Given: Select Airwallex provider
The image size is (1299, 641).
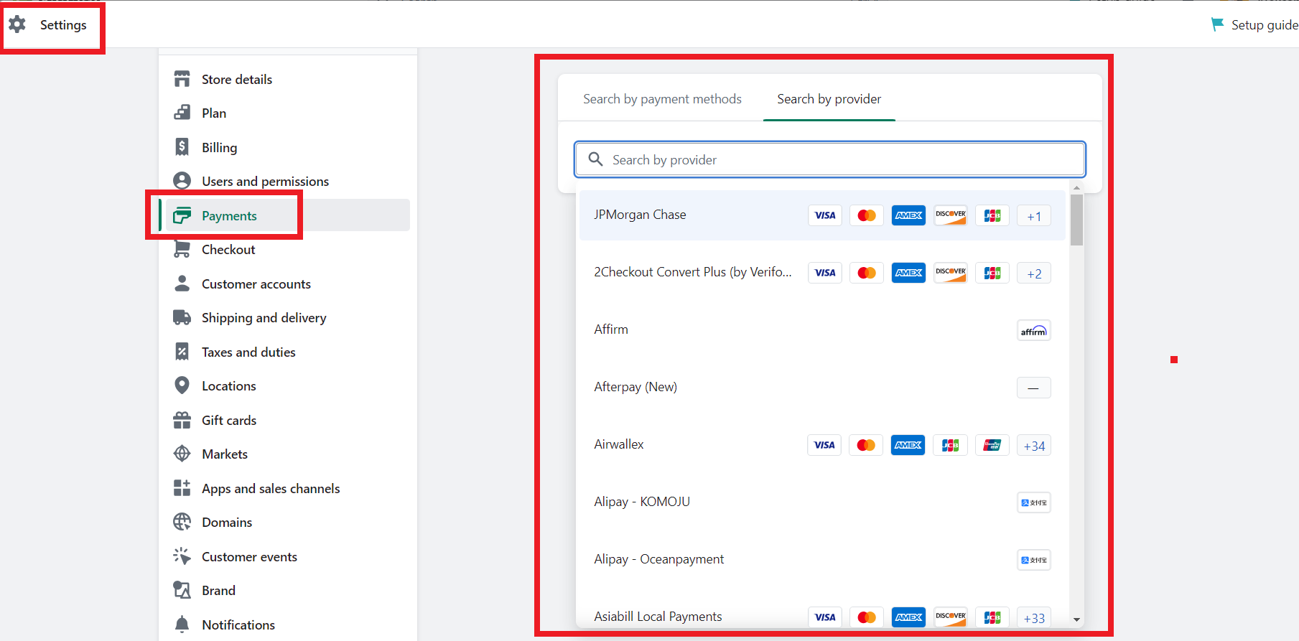Looking at the screenshot, I should pyautogui.click(x=822, y=445).
